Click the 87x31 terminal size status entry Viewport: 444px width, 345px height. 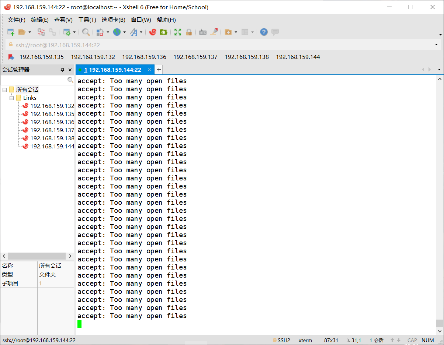click(x=329, y=340)
